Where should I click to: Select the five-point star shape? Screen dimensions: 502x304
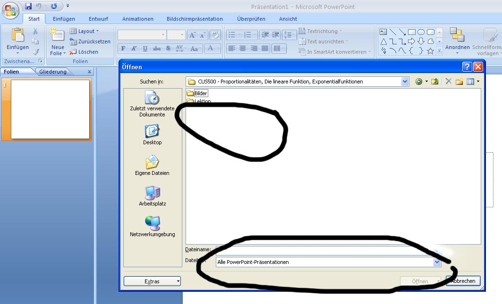430,51
